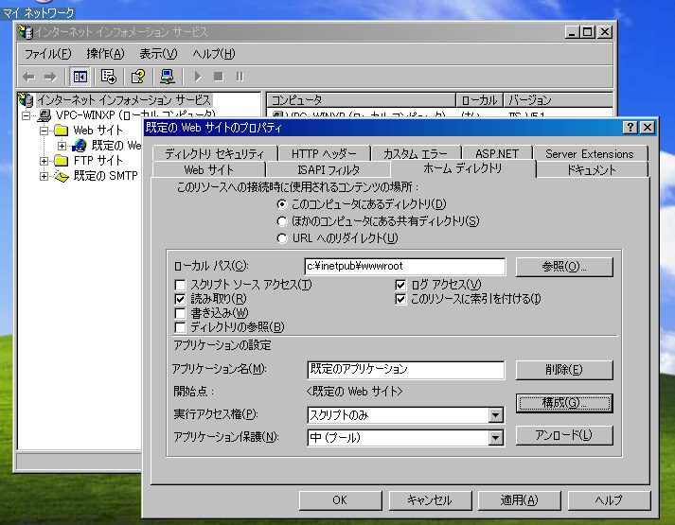Toggle the console tree show/hide toolbar icon
The width and height of the screenshot is (675, 525).
[80, 77]
